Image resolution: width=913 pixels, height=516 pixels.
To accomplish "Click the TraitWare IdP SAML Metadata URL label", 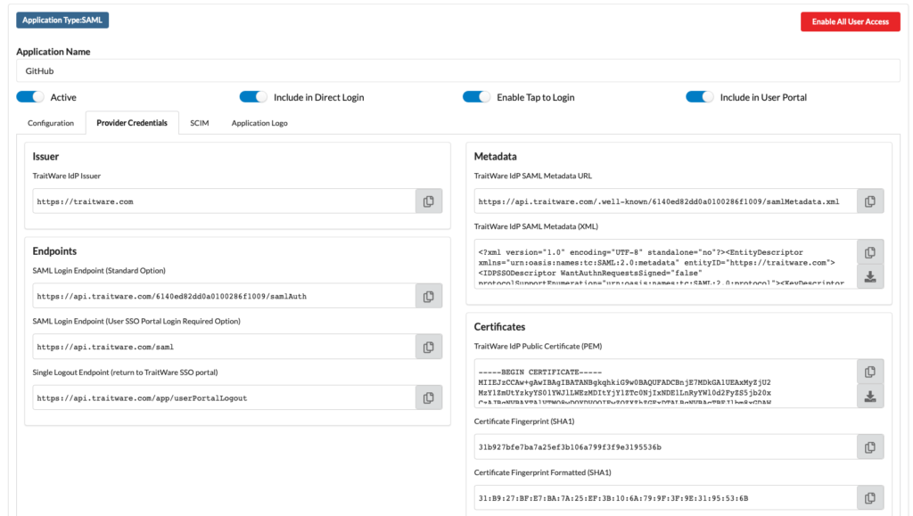I will (x=533, y=176).
